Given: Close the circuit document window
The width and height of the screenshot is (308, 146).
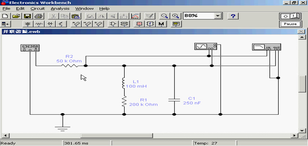Looking at the screenshot, I should pos(301,32).
